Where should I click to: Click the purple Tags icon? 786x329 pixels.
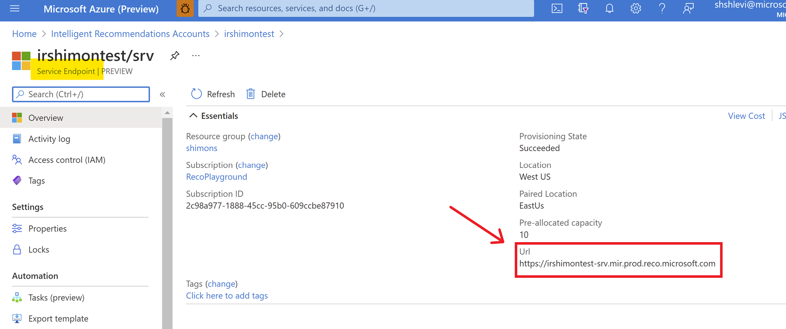tap(17, 181)
